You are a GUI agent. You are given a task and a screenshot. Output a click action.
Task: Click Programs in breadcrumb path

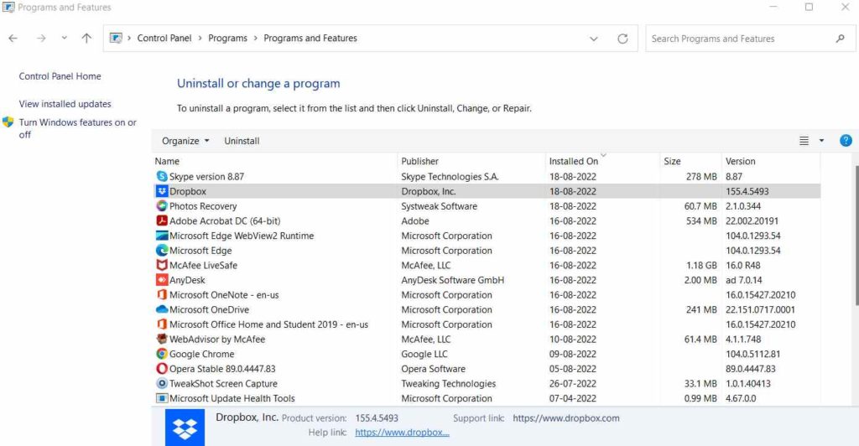point(227,39)
